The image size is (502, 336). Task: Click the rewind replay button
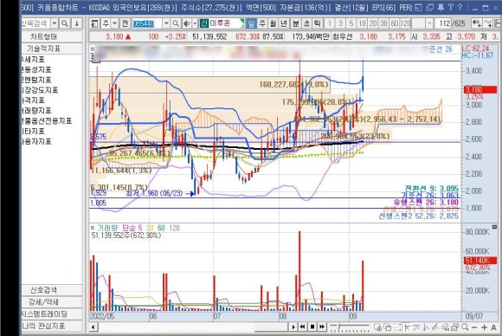coord(303,326)
